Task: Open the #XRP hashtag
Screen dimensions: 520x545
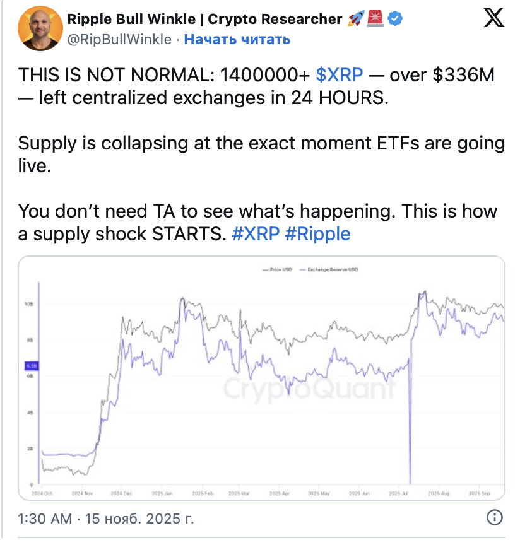Action: pyautogui.click(x=256, y=234)
